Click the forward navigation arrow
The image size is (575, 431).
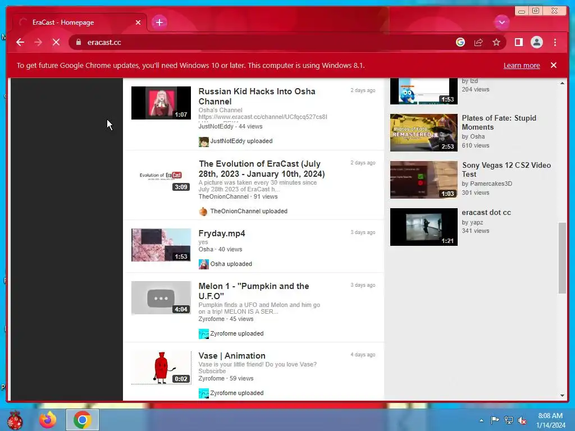point(38,42)
